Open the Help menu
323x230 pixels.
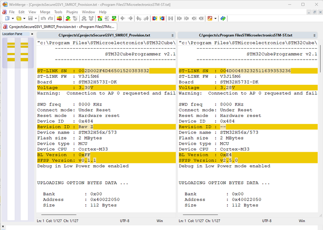pyautogui.click(x=103, y=12)
